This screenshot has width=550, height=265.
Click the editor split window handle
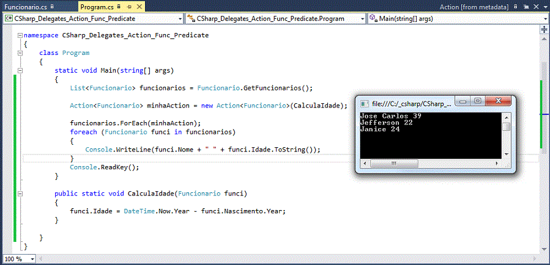click(x=544, y=30)
